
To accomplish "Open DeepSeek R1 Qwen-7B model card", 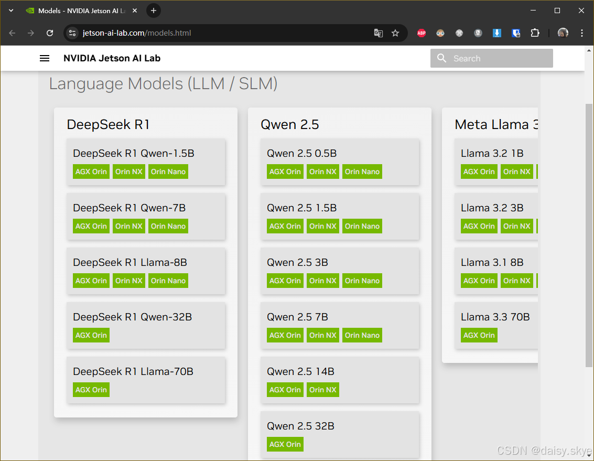I will coord(146,217).
